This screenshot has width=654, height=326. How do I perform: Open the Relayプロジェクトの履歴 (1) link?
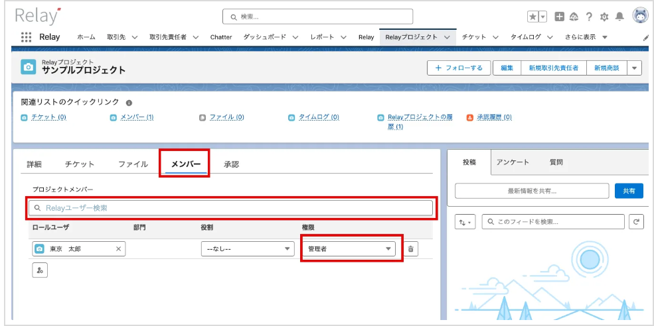pyautogui.click(x=420, y=122)
